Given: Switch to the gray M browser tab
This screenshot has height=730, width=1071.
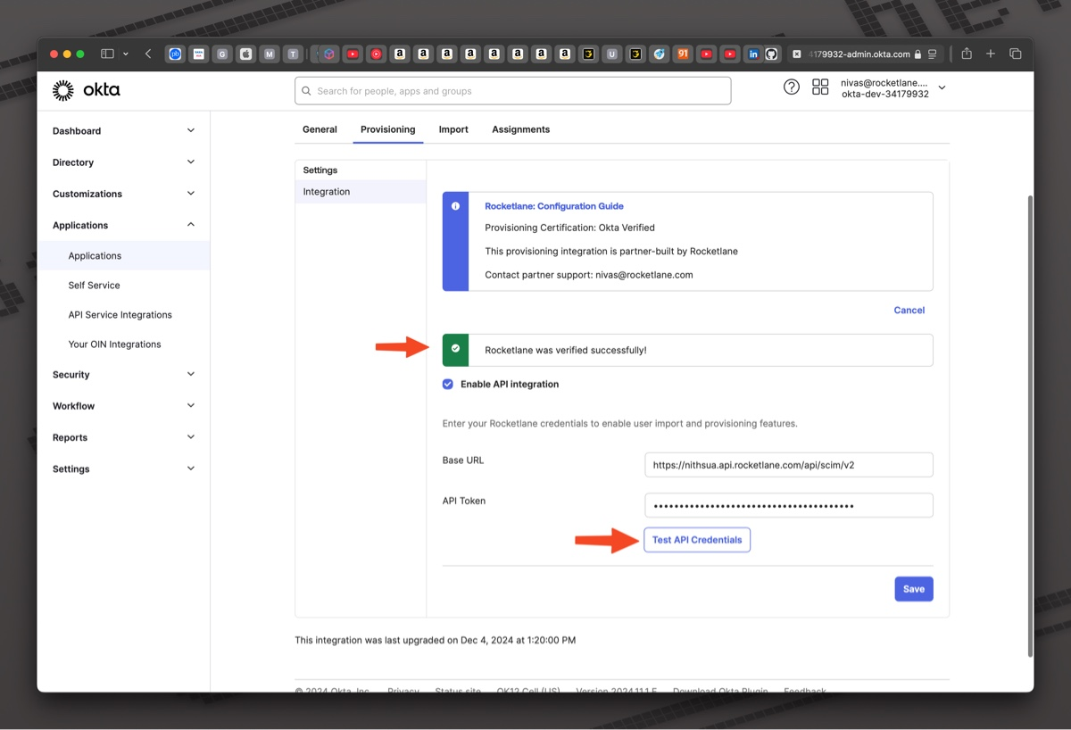Looking at the screenshot, I should [x=270, y=54].
